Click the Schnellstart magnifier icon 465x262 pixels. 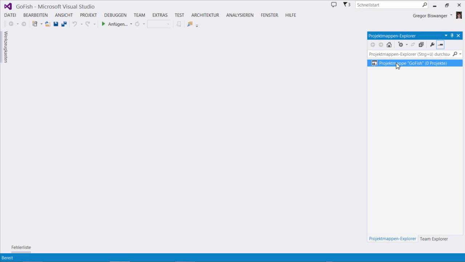[x=425, y=5]
